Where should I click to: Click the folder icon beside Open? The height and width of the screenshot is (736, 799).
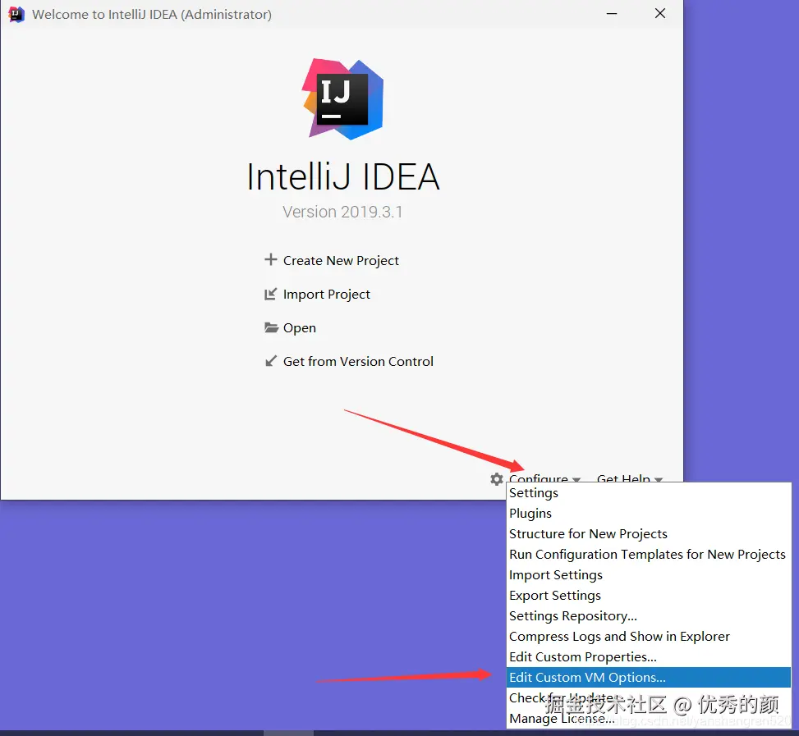[271, 327]
